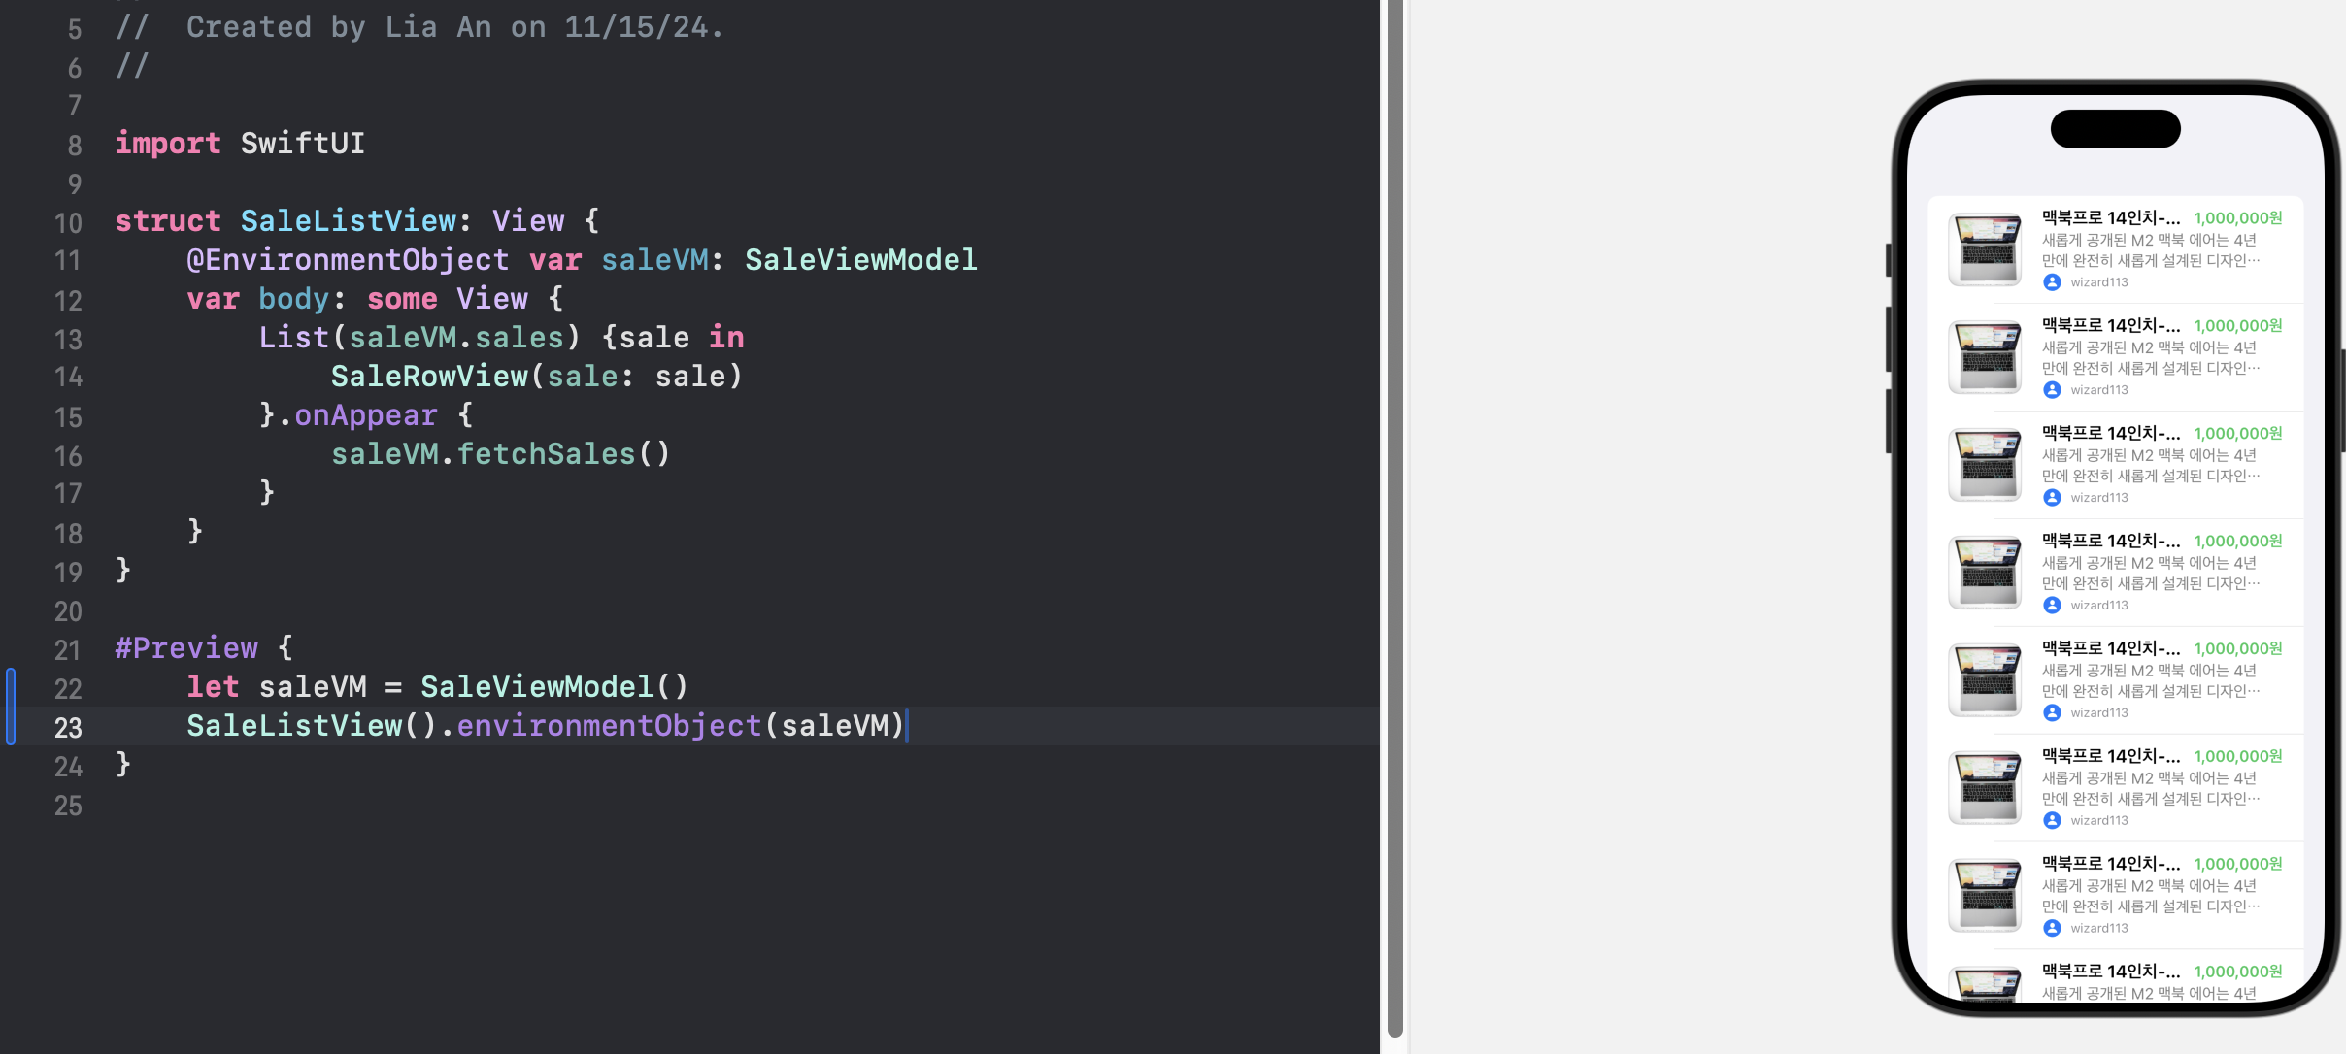The height and width of the screenshot is (1054, 2346).
Task: Click the blue user avatar in first row
Action: (2052, 282)
